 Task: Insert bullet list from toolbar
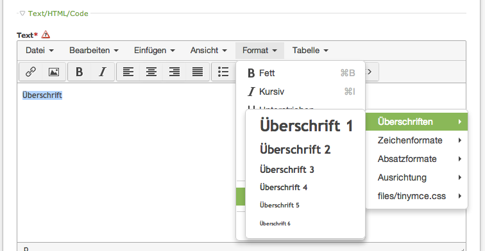(223, 72)
